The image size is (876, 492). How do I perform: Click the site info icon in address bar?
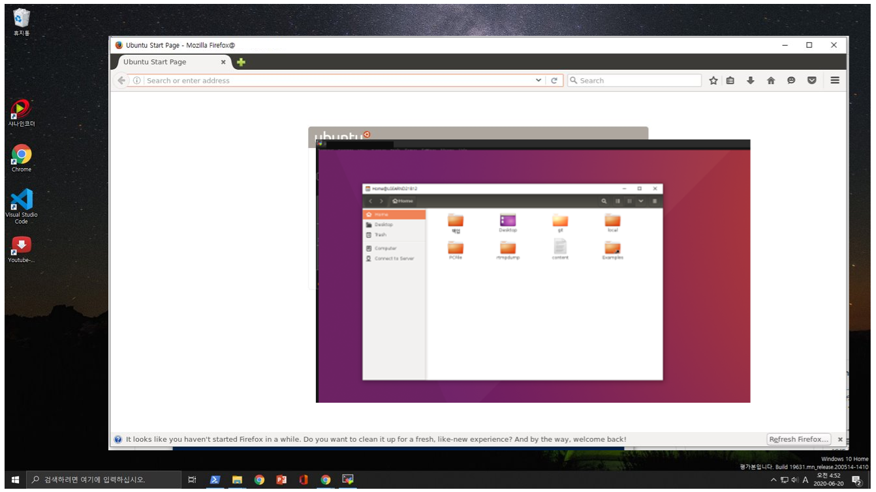tap(137, 80)
